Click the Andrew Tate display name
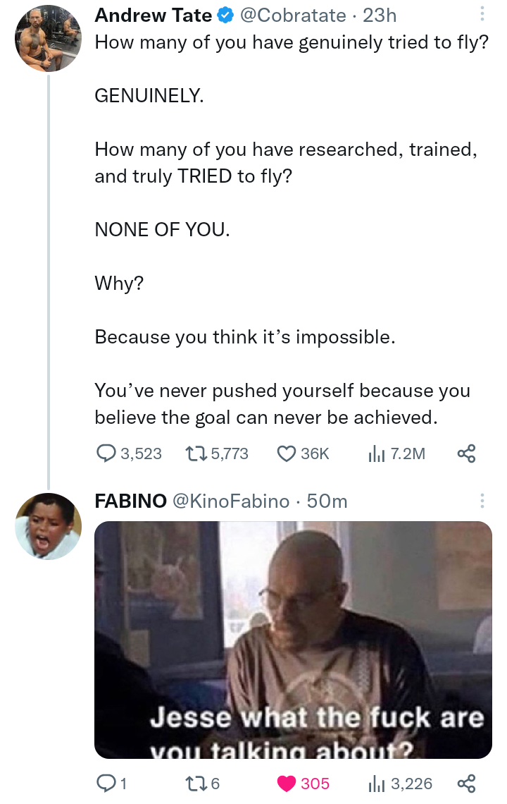This screenshot has height=804, width=507. tap(153, 15)
